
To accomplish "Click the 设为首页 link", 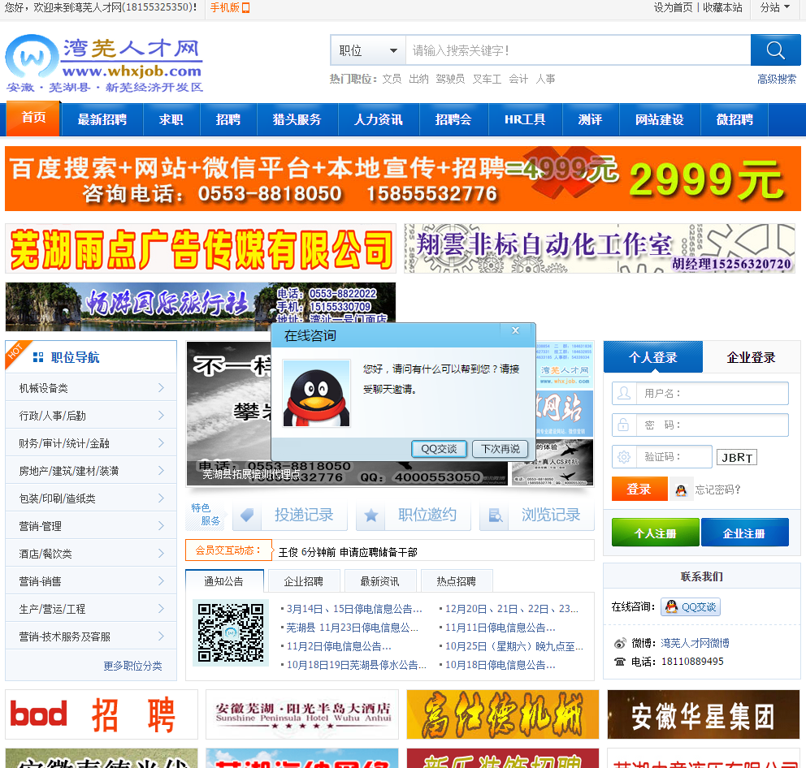I will (673, 7).
